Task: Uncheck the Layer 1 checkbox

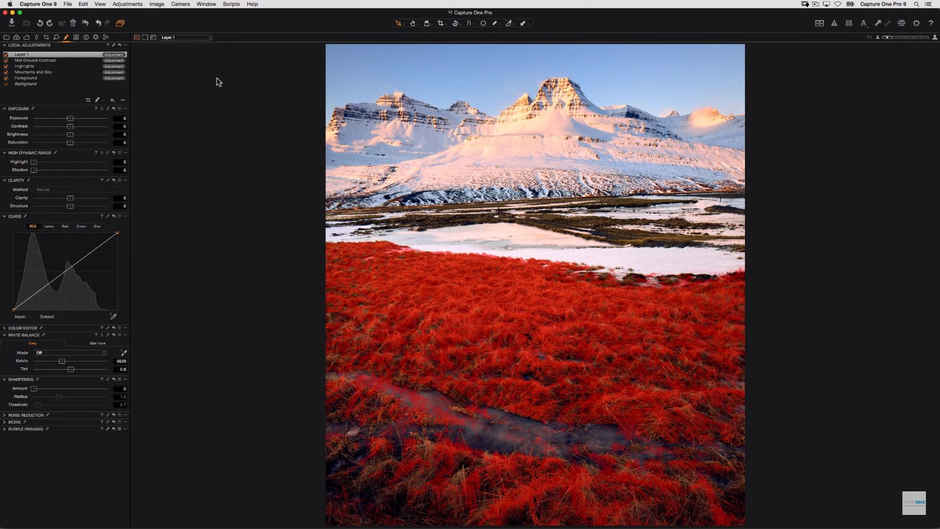Action: [6, 55]
